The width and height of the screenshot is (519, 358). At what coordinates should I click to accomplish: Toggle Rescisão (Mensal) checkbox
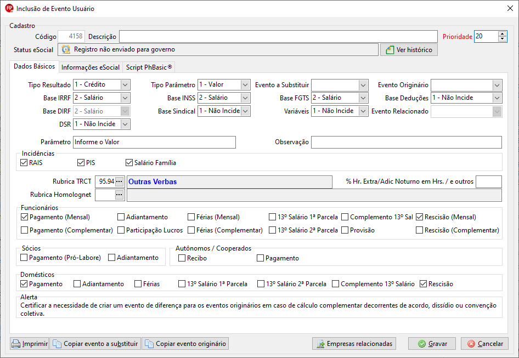click(419, 217)
